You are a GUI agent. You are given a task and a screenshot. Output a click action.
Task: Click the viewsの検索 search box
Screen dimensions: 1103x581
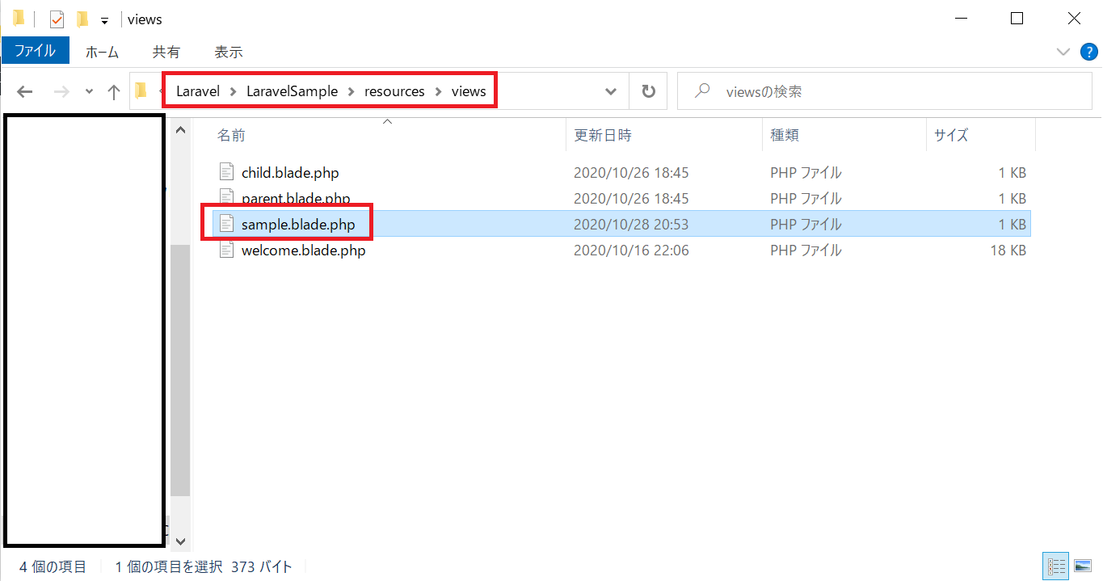[883, 91]
